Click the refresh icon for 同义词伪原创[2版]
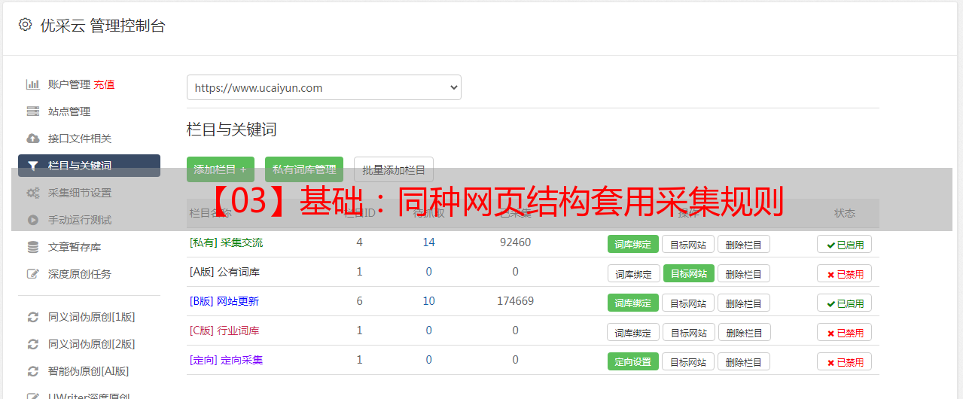This screenshot has height=399, width=963. point(32,344)
